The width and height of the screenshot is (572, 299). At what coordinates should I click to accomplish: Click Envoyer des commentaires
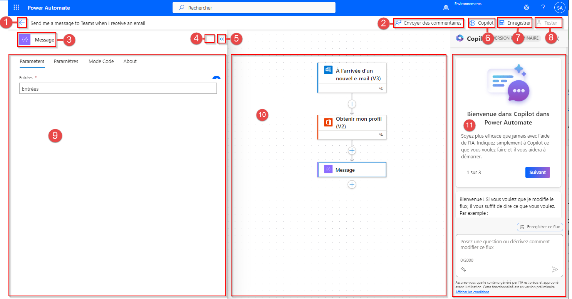(428, 23)
